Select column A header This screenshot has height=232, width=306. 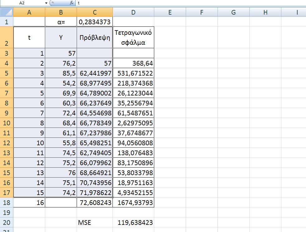tap(29, 12)
